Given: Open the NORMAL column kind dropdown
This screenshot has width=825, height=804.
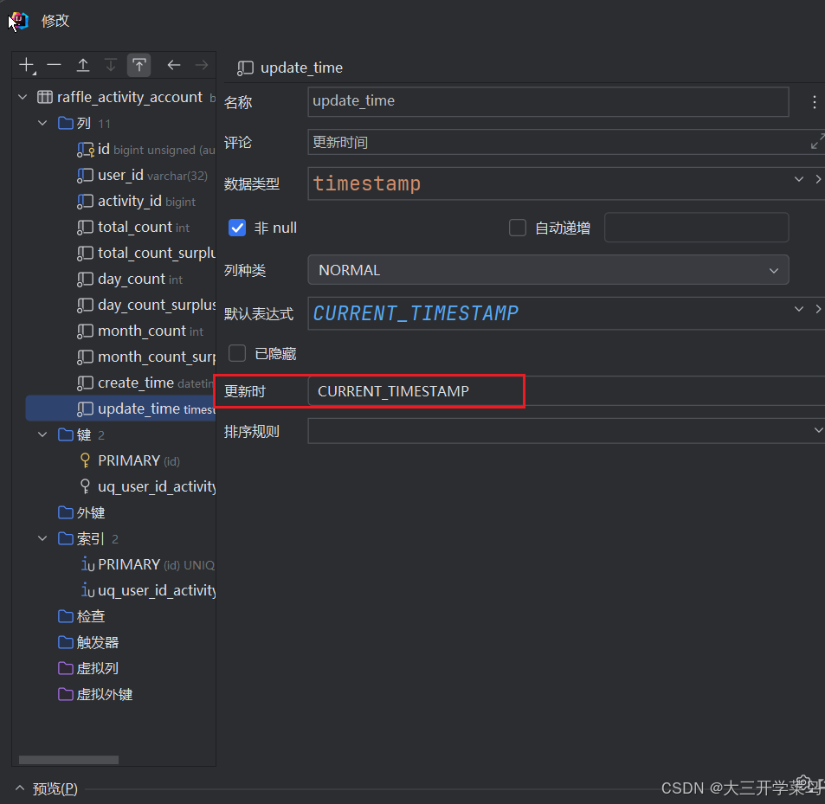Looking at the screenshot, I should click(x=773, y=270).
